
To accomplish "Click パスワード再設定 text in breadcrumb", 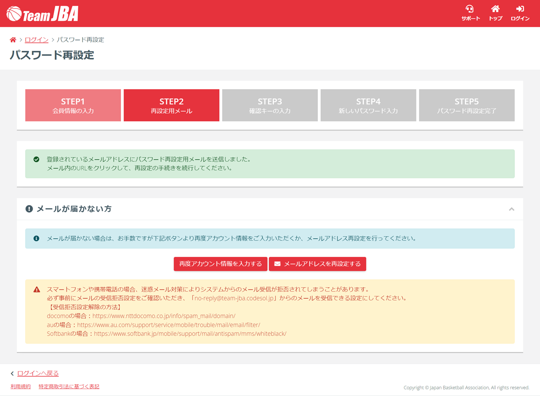I will 80,40.
